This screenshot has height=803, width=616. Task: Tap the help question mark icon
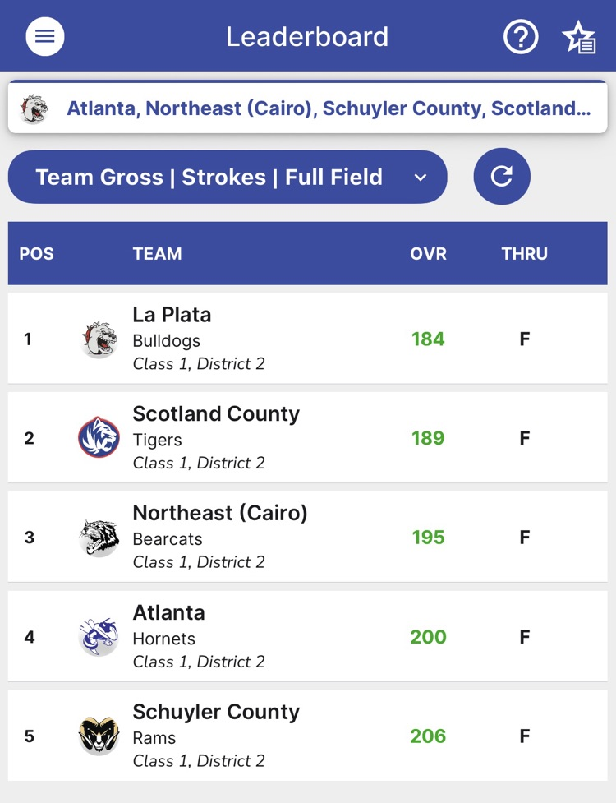coord(521,37)
